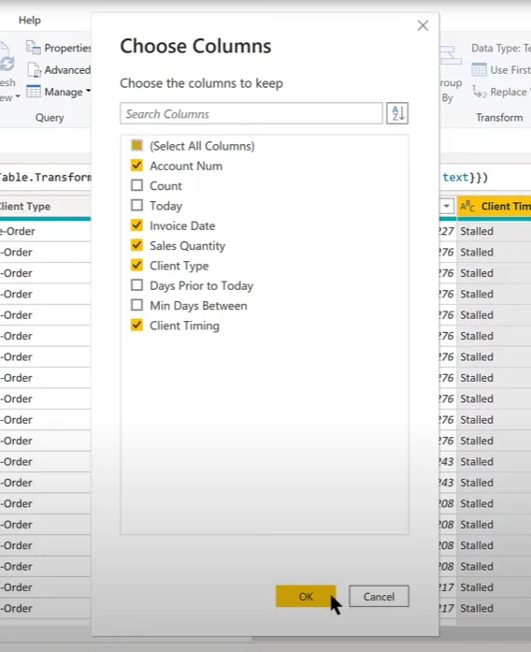Image resolution: width=531 pixels, height=652 pixels.
Task: Check the Count column checkbox
Action: point(136,185)
